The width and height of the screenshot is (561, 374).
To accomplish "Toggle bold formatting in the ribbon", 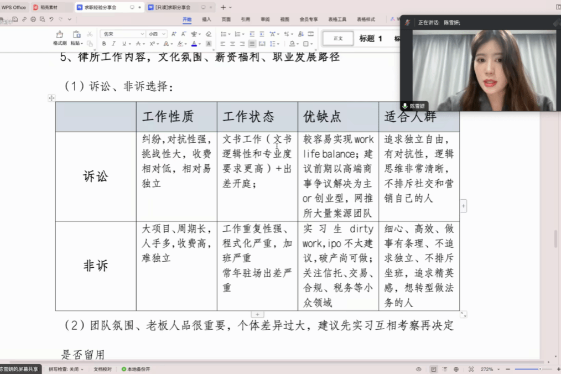I will coord(104,44).
